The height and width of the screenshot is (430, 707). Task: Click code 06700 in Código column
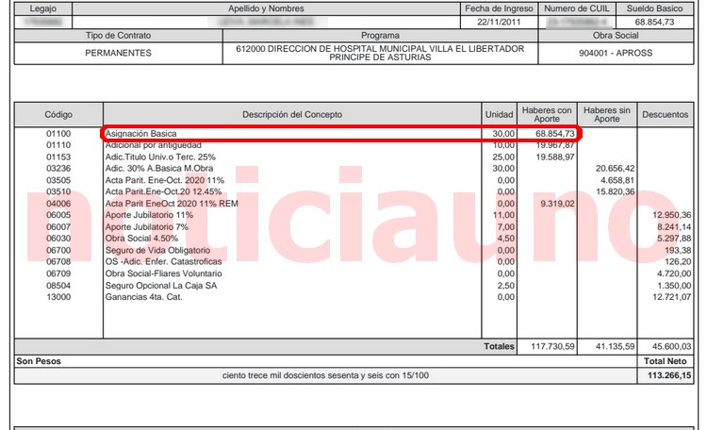pyautogui.click(x=58, y=250)
